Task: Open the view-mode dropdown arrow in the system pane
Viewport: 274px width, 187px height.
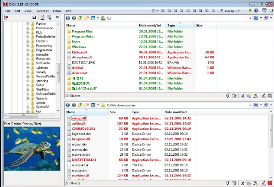Action: [x=98, y=105]
